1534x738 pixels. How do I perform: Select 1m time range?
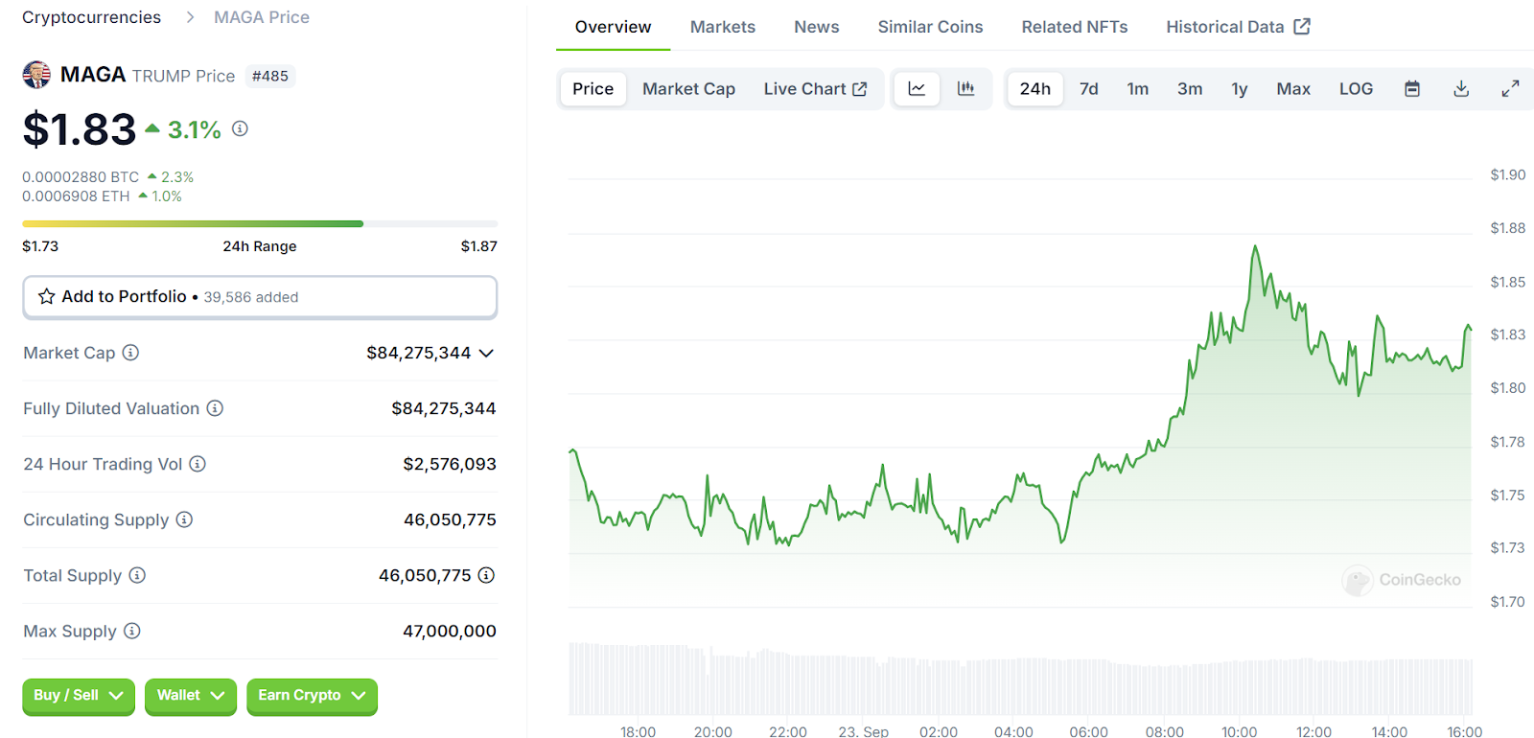coord(1138,89)
